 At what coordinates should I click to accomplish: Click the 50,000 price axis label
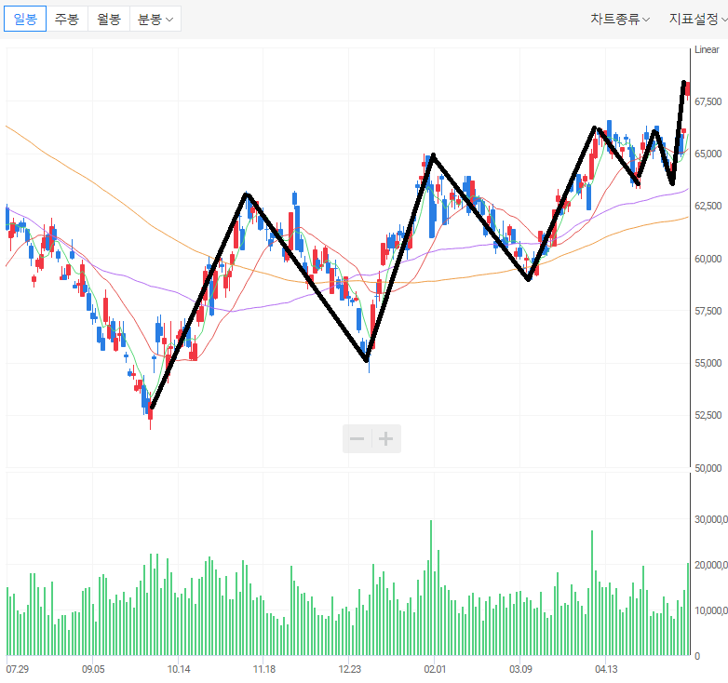708,468
